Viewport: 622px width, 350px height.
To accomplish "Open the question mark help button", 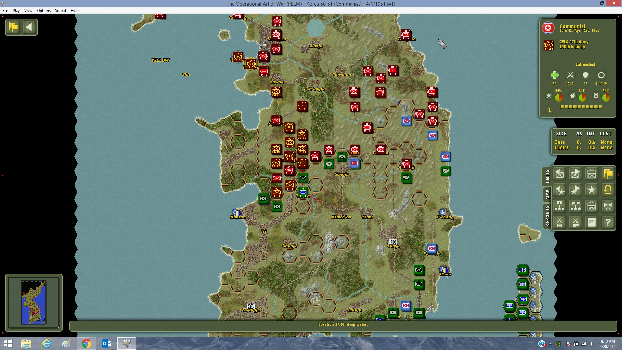I will pos(608,222).
